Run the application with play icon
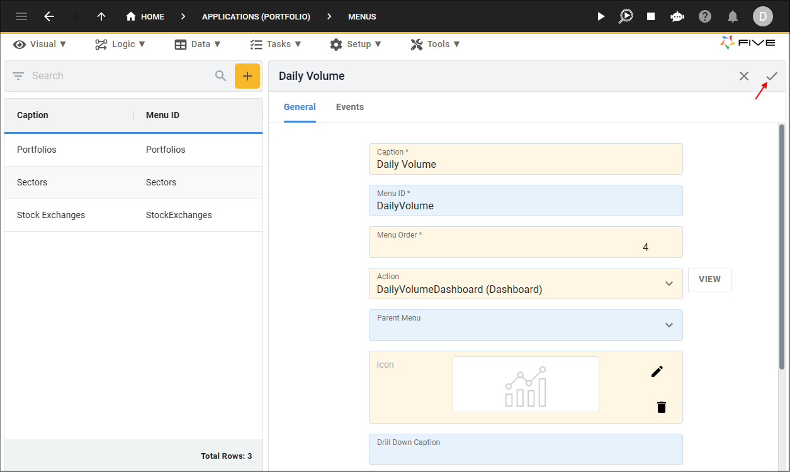 (601, 16)
